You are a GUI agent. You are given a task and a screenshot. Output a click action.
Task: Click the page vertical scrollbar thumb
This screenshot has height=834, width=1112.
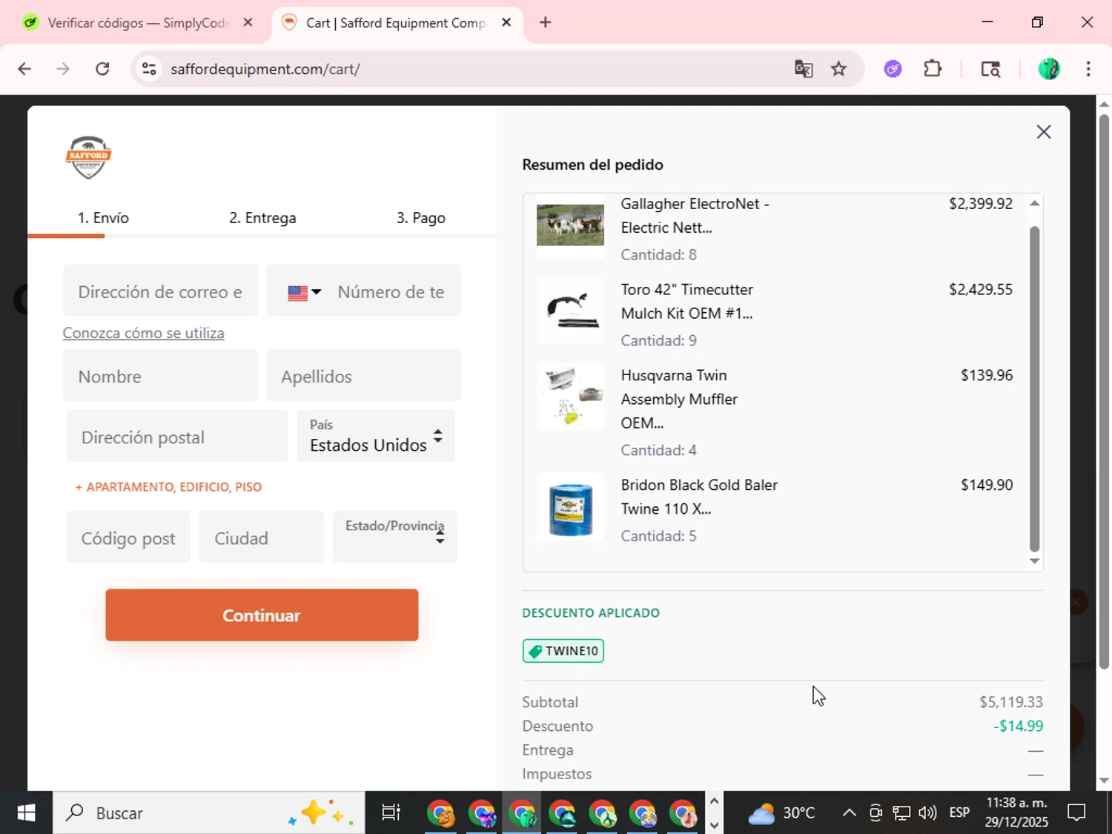point(1104,391)
